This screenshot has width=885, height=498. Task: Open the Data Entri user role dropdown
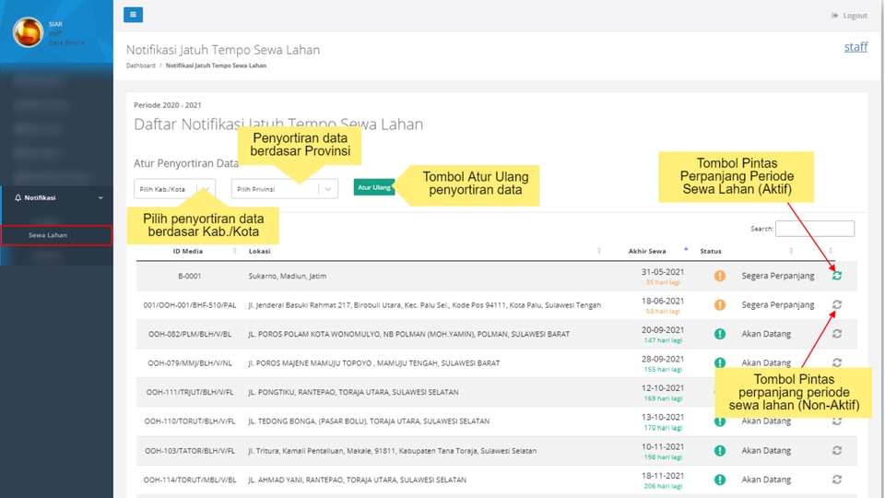(x=66, y=43)
